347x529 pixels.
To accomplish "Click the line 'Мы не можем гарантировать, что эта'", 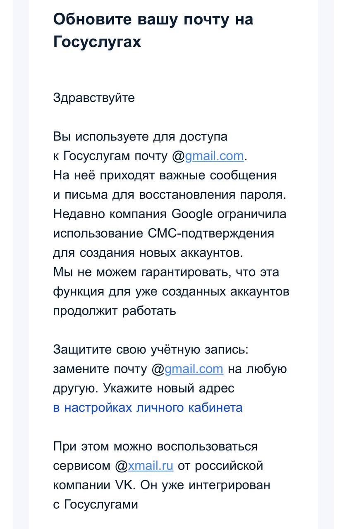I will pos(166,272).
